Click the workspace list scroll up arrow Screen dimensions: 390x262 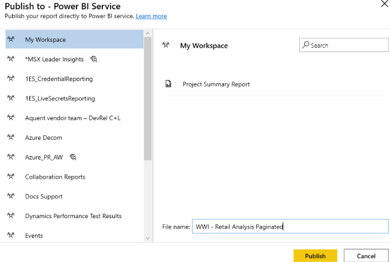click(147, 33)
